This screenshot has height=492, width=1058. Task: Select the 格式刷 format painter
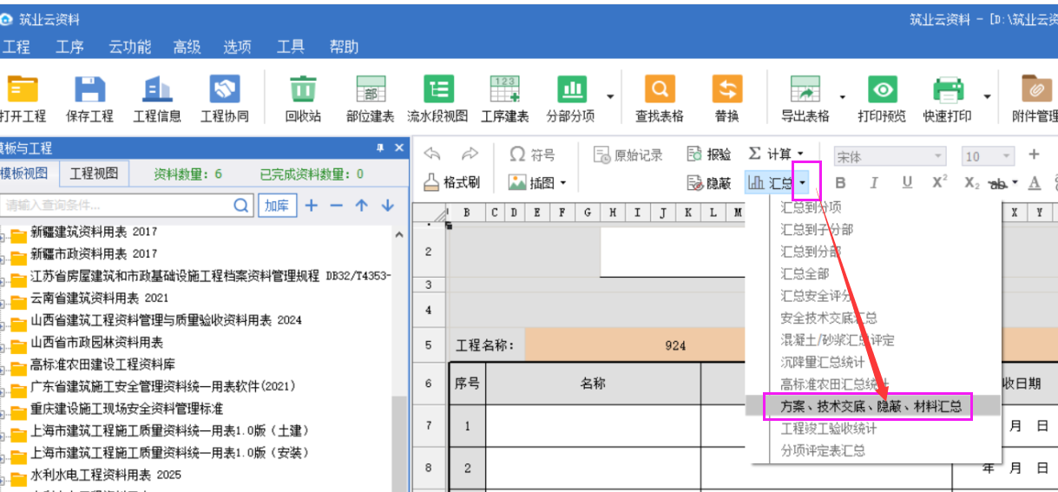tap(451, 183)
